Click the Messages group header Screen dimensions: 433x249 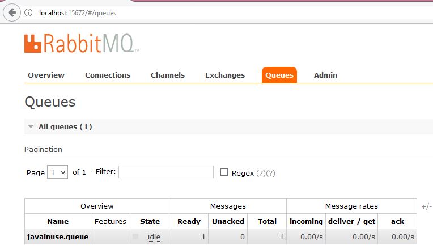click(x=228, y=206)
